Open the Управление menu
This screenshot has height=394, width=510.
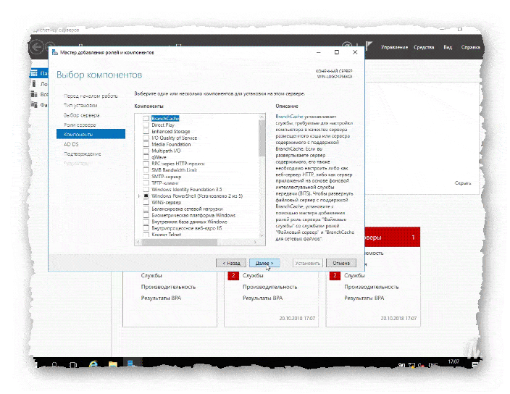(x=394, y=48)
